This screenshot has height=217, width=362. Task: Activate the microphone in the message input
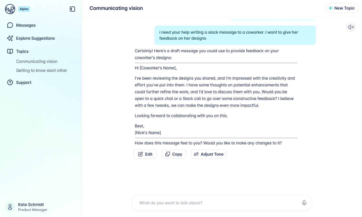[x=304, y=203]
